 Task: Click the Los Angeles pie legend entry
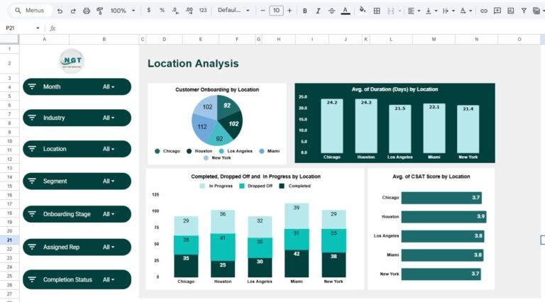(236, 151)
